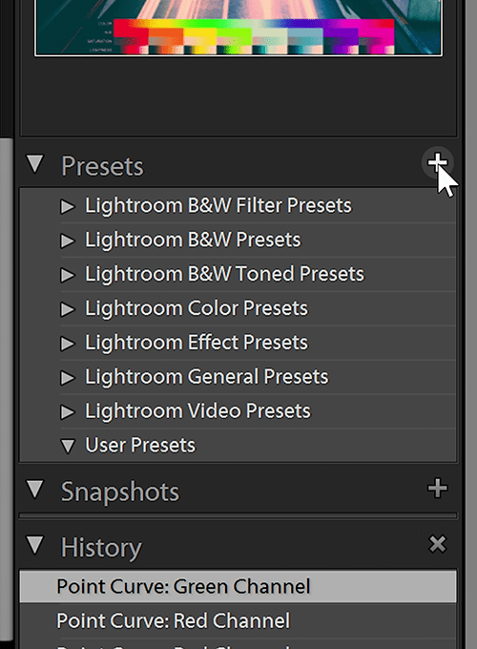
Task: Go back to the Point Curve: Red Channel history step
Action: pos(238,621)
